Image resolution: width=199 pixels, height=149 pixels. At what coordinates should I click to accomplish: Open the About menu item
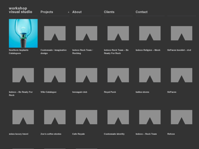pos(77,12)
